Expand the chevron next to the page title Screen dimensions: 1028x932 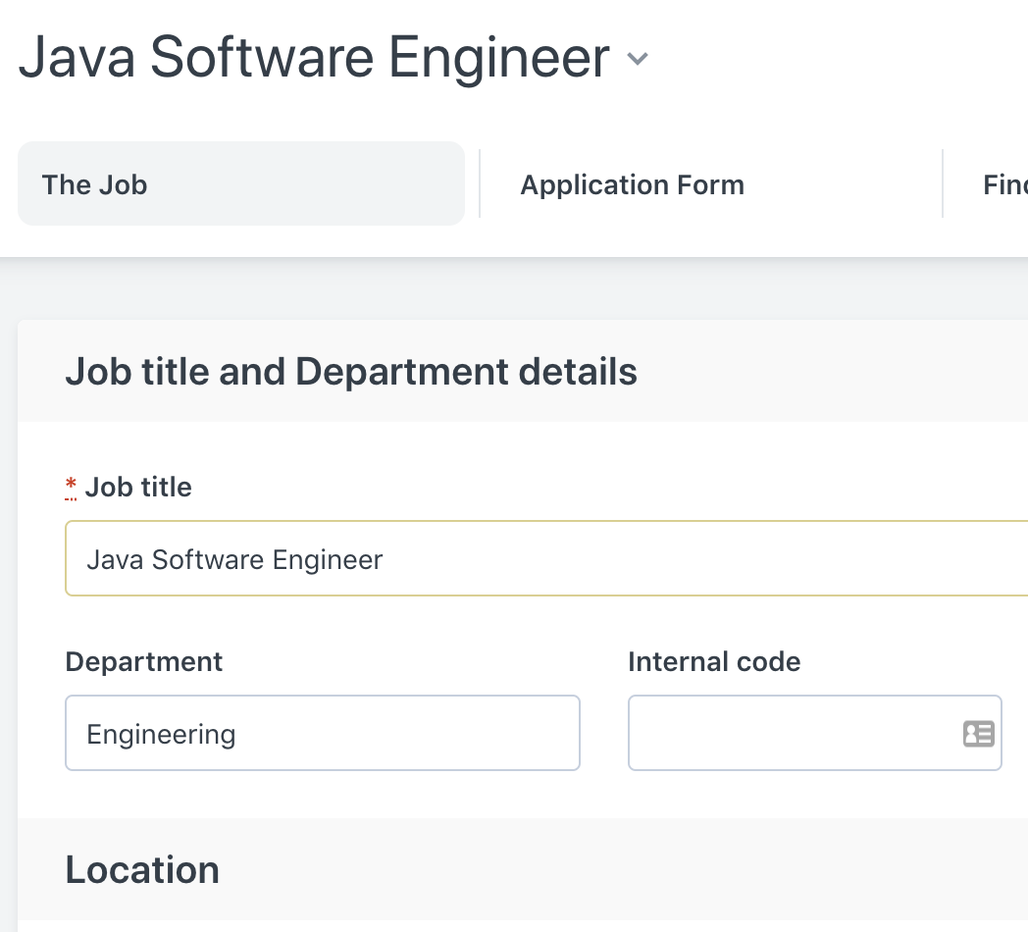(638, 59)
